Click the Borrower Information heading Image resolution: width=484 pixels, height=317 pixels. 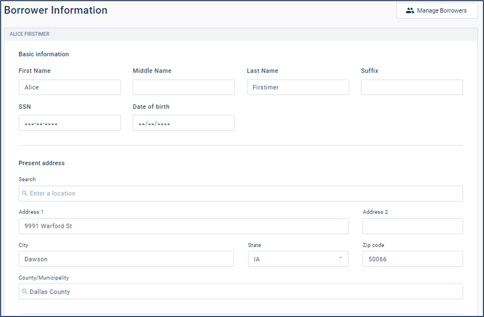click(56, 10)
